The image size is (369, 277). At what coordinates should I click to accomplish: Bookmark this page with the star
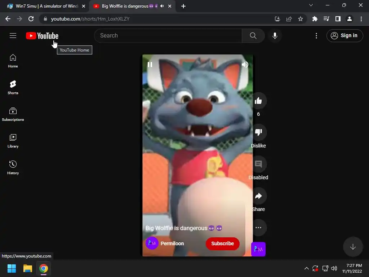[x=301, y=19]
